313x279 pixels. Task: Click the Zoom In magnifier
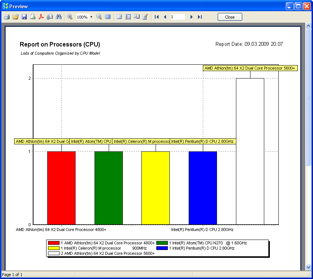point(70,17)
